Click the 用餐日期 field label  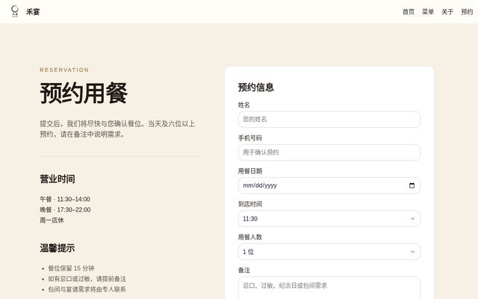[x=250, y=171]
